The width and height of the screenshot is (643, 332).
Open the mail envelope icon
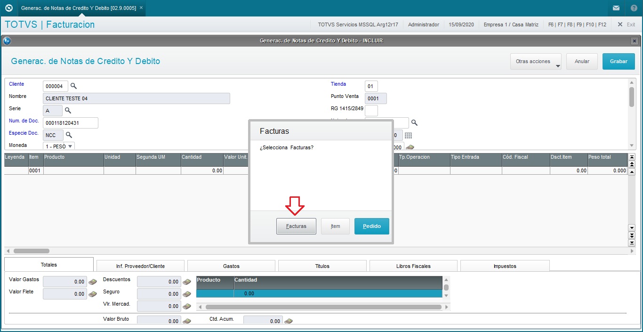tap(616, 8)
